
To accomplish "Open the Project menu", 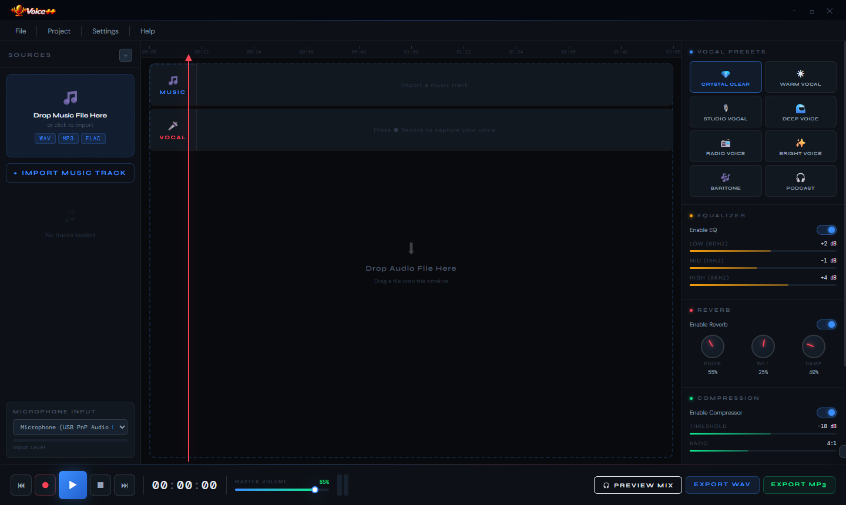I will pyautogui.click(x=59, y=31).
